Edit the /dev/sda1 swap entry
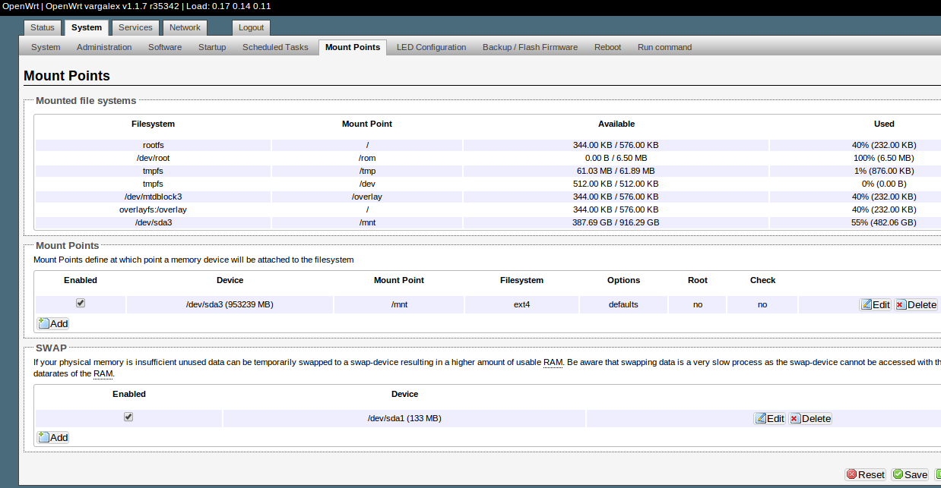This screenshot has width=941, height=488. [770, 418]
